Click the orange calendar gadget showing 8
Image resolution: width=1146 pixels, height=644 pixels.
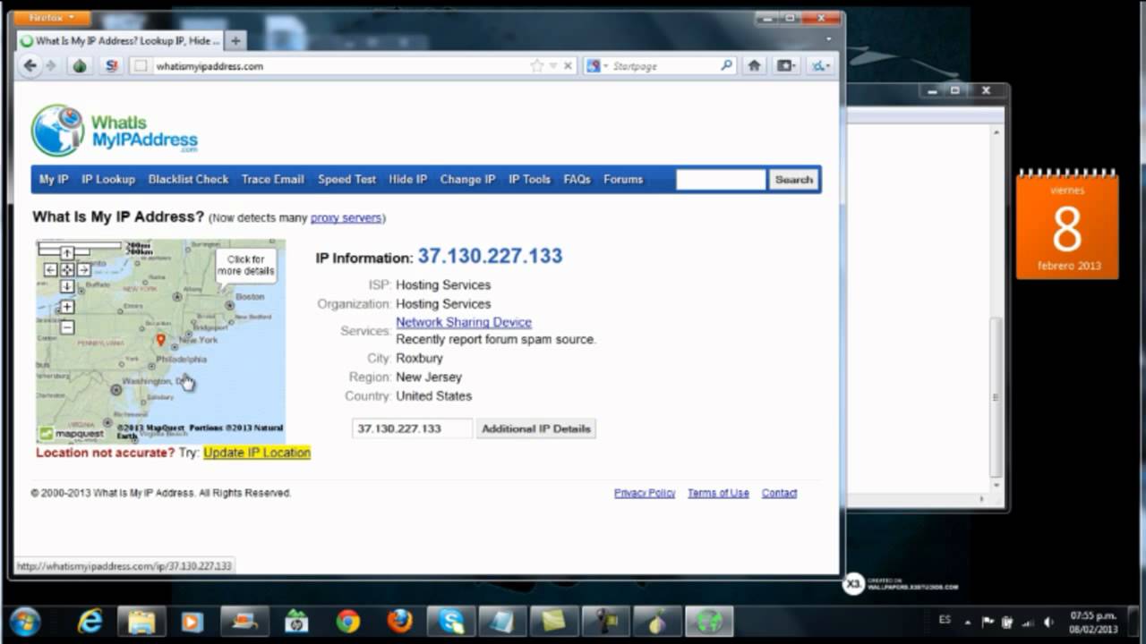click(1067, 224)
